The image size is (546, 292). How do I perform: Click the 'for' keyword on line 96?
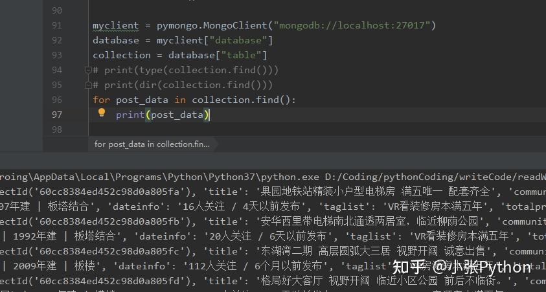pos(101,100)
